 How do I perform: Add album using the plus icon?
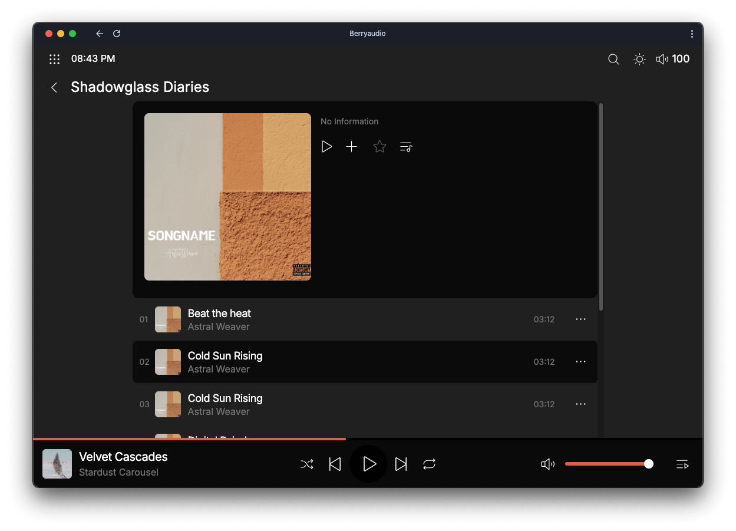(x=351, y=147)
